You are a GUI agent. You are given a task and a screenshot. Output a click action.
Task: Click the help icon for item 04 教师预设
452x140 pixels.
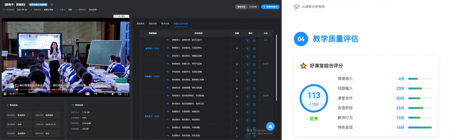point(254,64)
